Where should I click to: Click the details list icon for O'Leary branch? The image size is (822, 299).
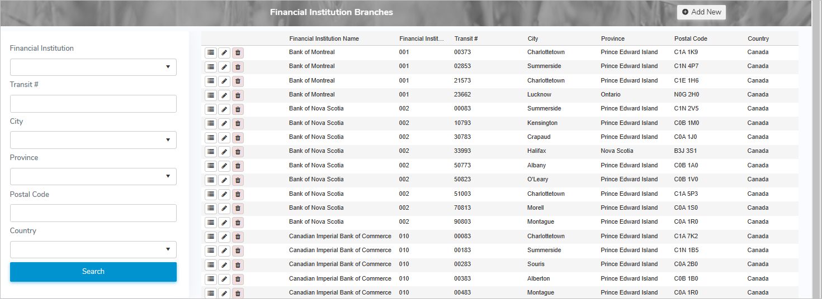point(211,180)
